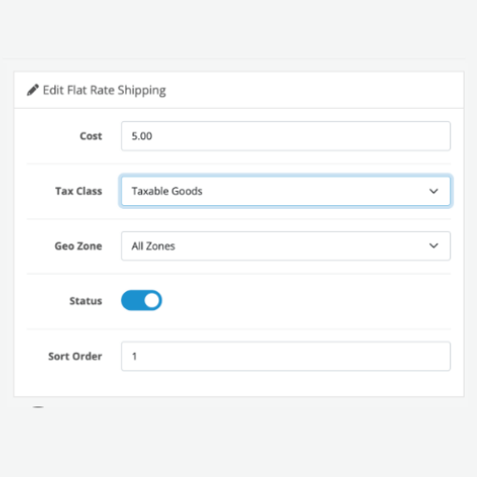Open the Tax Class dropdown
This screenshot has width=477, height=477.
tap(285, 191)
